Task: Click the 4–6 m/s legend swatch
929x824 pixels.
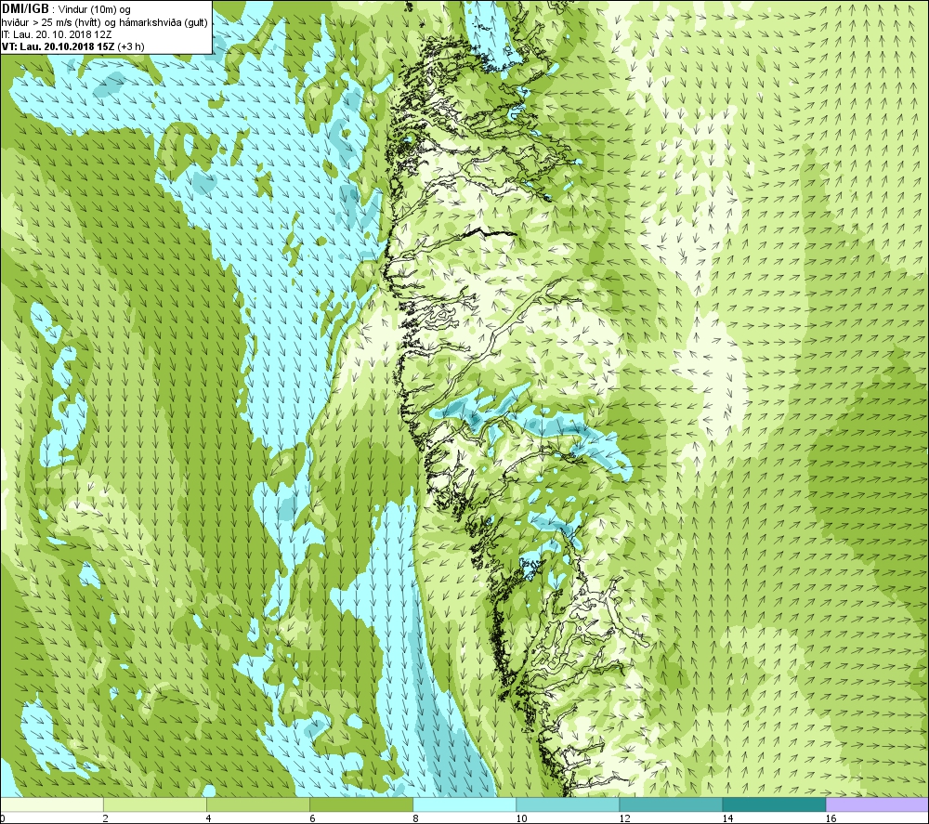Action: pyautogui.click(x=258, y=804)
